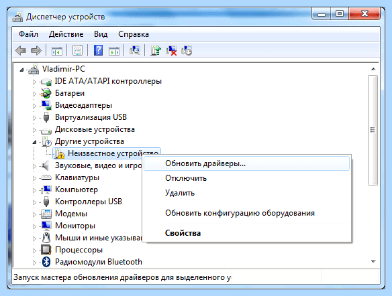Click the Компьютер category icon

[46, 190]
